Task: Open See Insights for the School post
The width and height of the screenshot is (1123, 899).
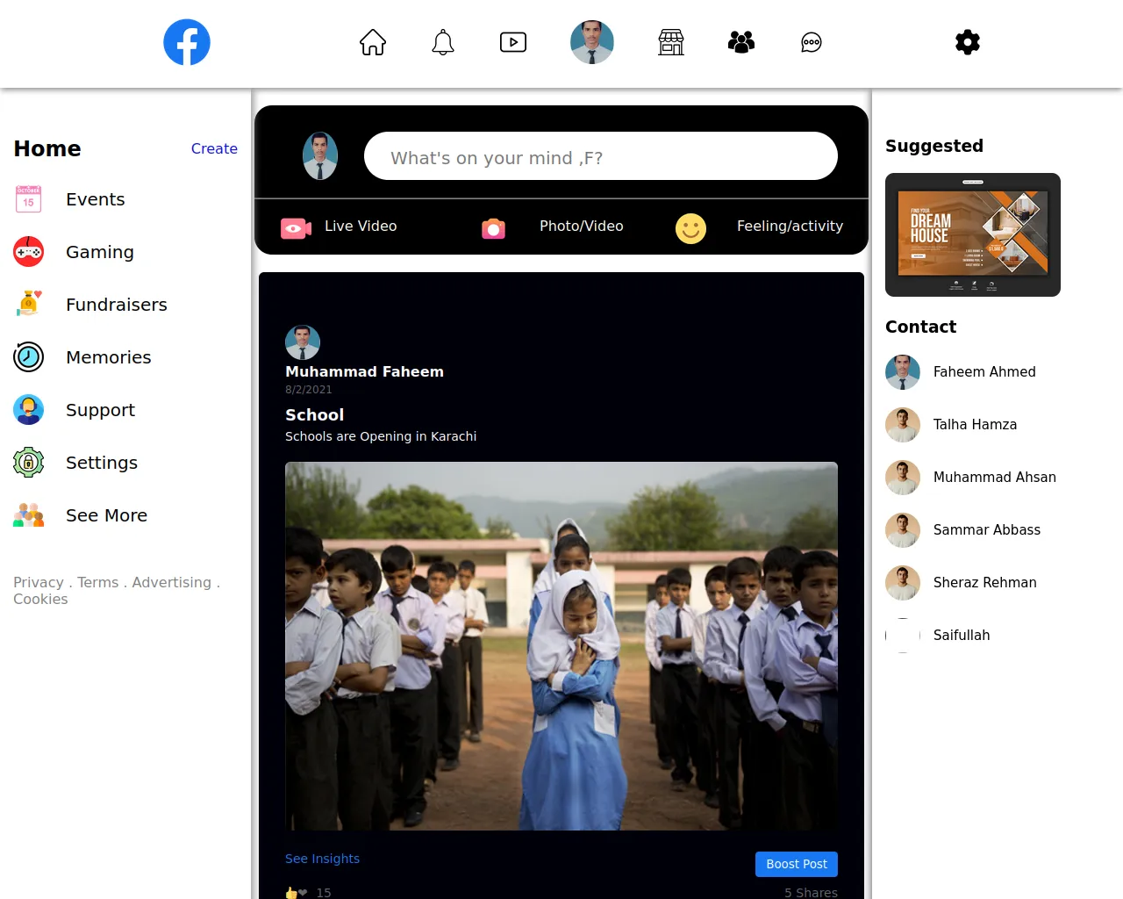Action: (322, 858)
